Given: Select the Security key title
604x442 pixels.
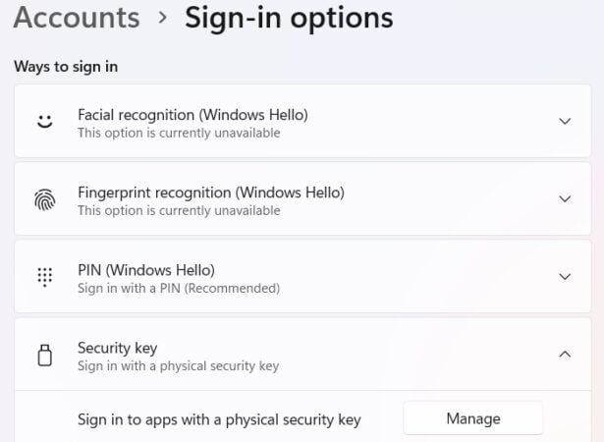Looking at the screenshot, I should tap(118, 348).
